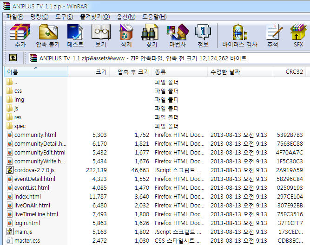
Task: Sort by Modified date (수정한 날짜) header
Action: click(x=240, y=71)
